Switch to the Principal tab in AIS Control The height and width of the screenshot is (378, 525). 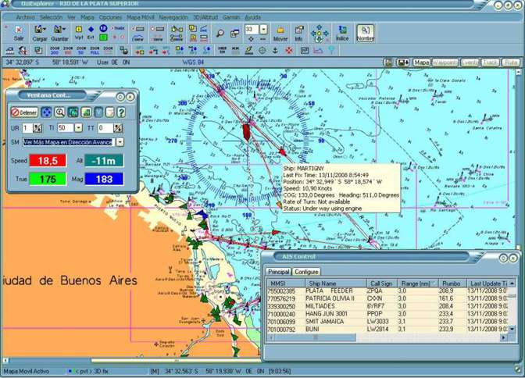tap(279, 272)
